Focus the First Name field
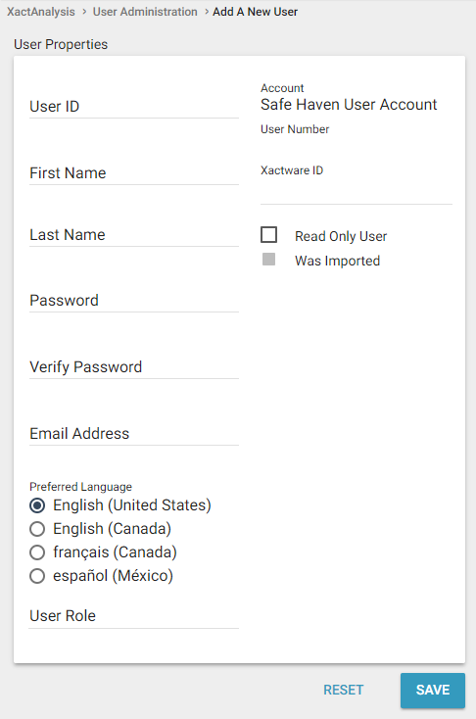The image size is (476, 719). pos(134,172)
